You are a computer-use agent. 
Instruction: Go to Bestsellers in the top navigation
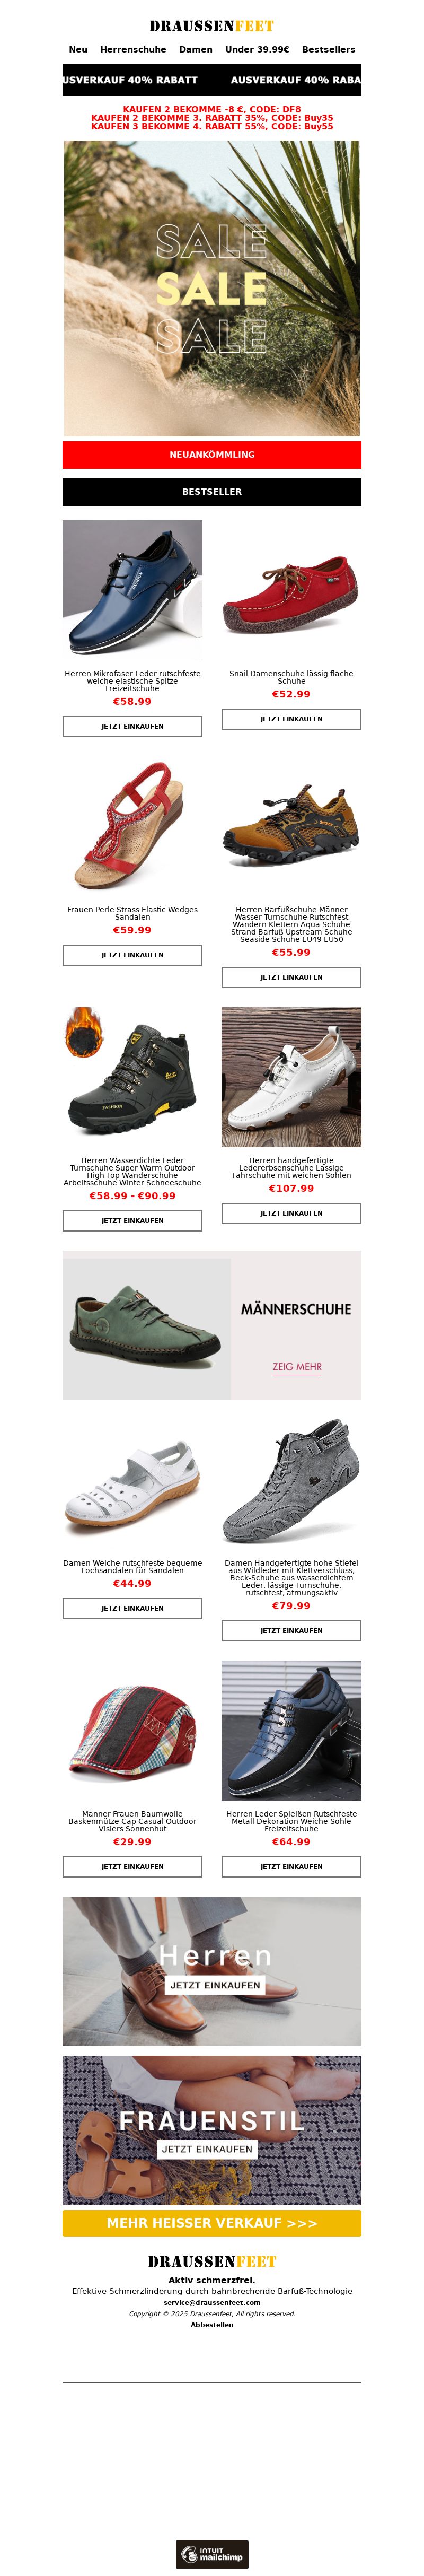[328, 49]
